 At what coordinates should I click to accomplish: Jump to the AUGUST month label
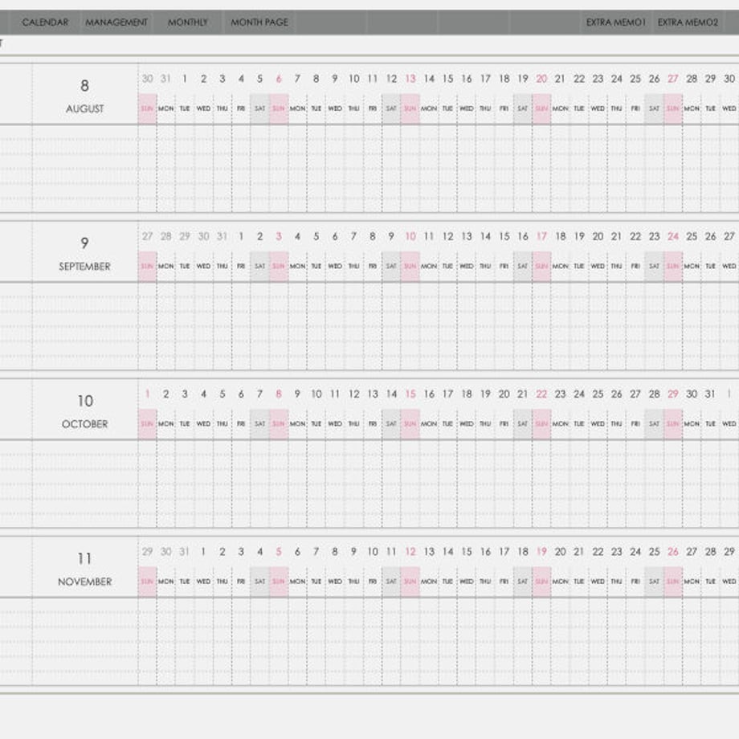[85, 109]
